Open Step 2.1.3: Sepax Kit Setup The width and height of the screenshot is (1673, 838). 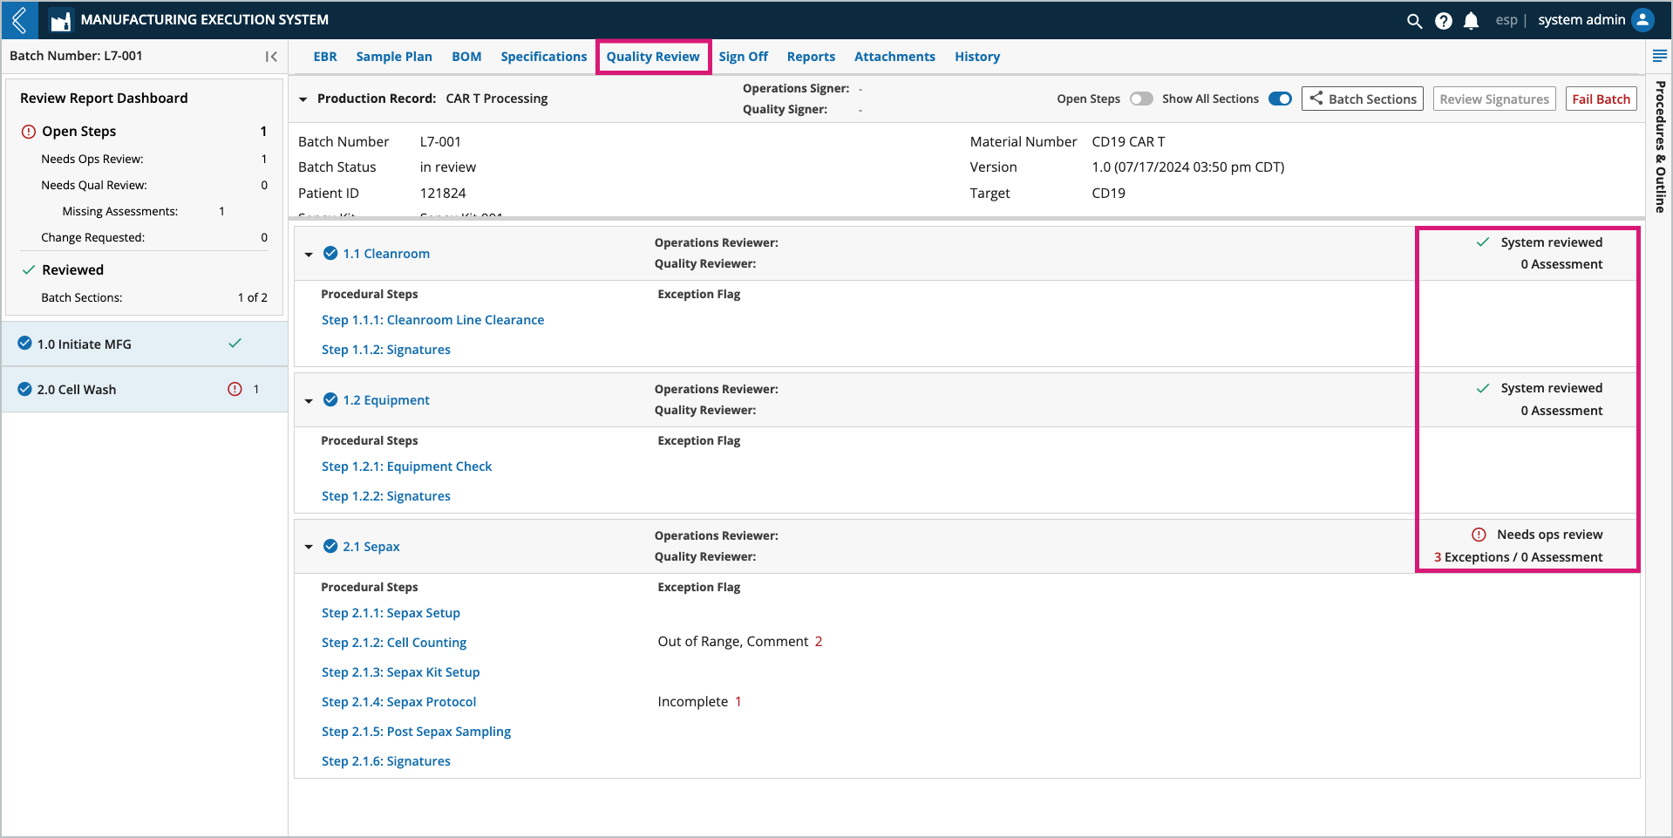pyautogui.click(x=401, y=672)
